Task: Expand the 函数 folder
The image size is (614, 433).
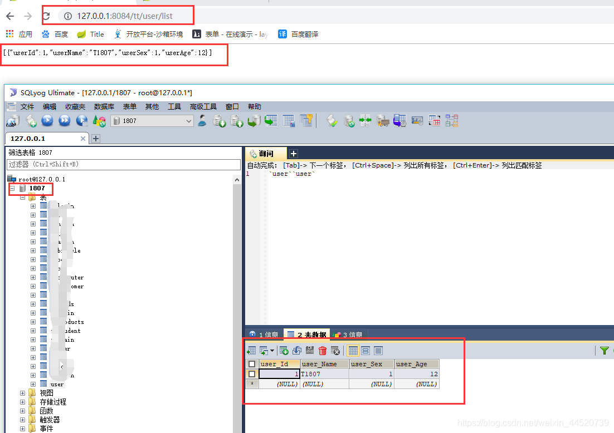Action: coord(22,411)
